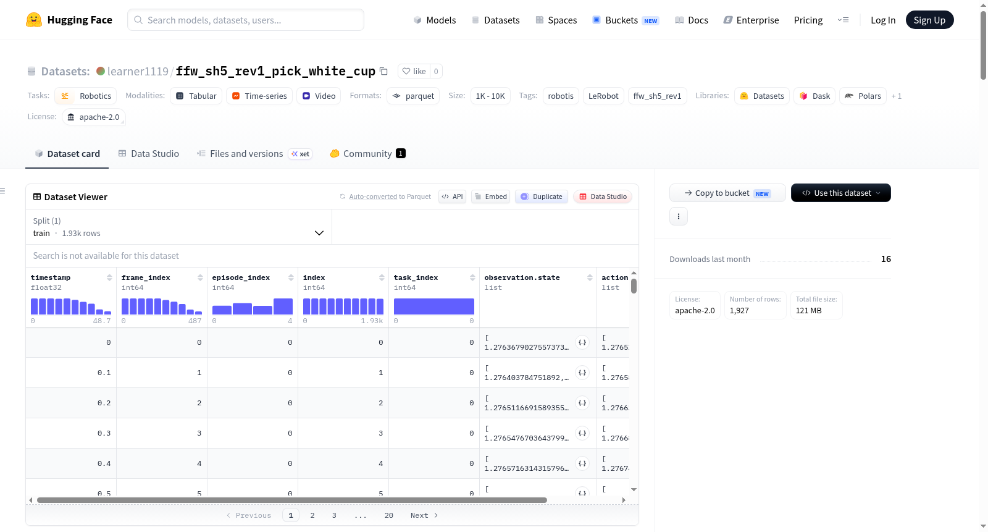Click the episode_index histogram chart
The image size is (988, 532).
click(253, 306)
